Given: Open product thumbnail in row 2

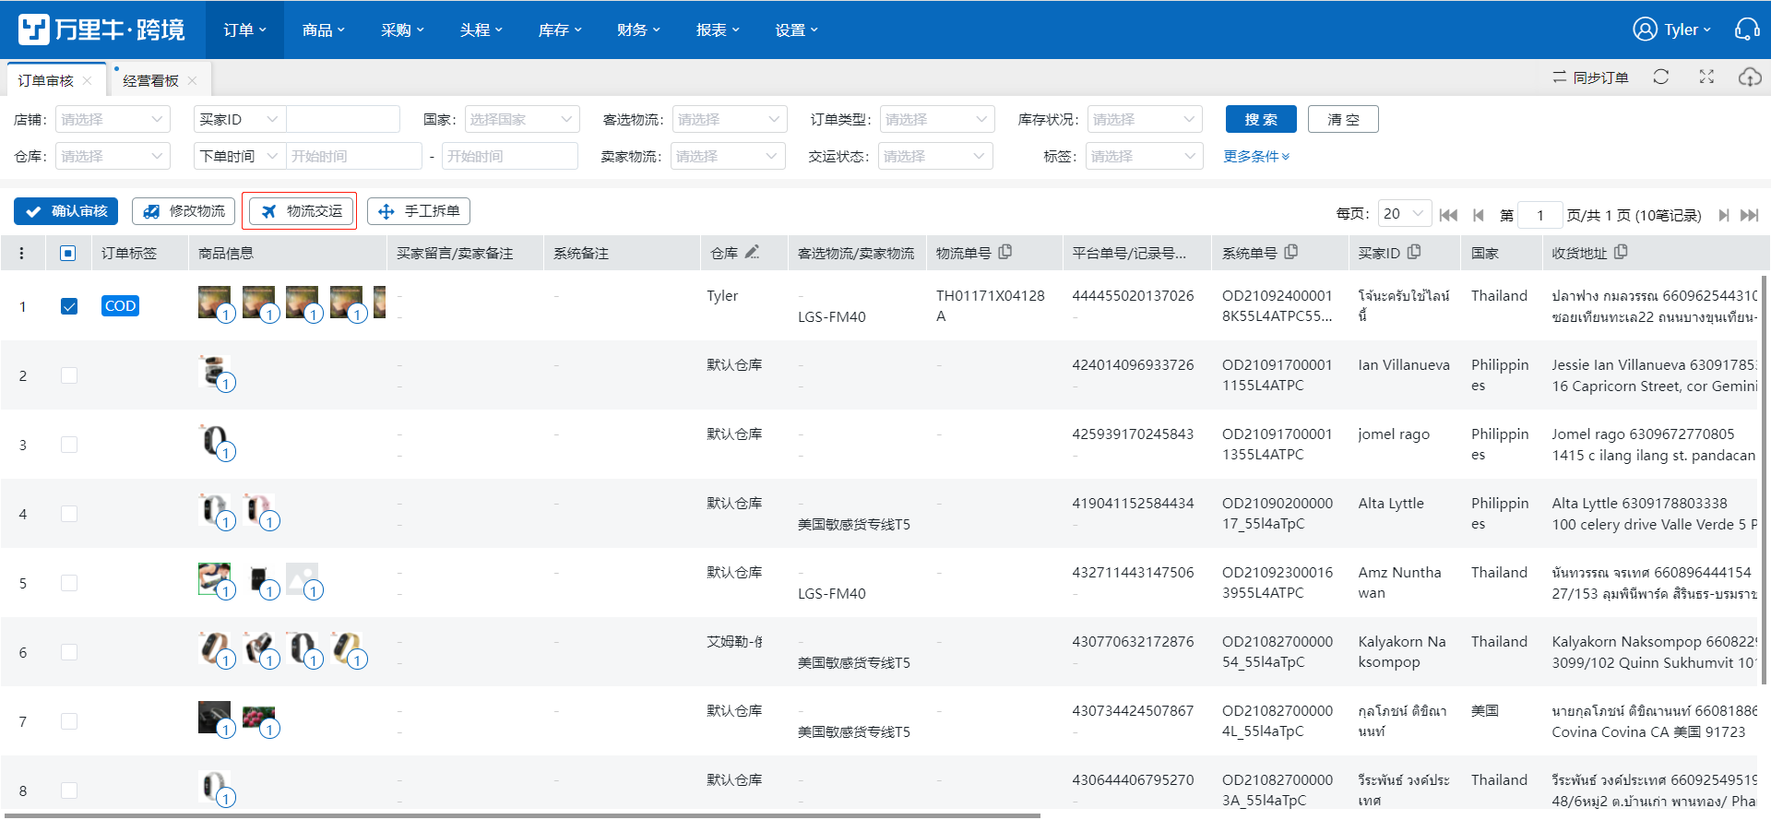Looking at the screenshot, I should point(214,371).
